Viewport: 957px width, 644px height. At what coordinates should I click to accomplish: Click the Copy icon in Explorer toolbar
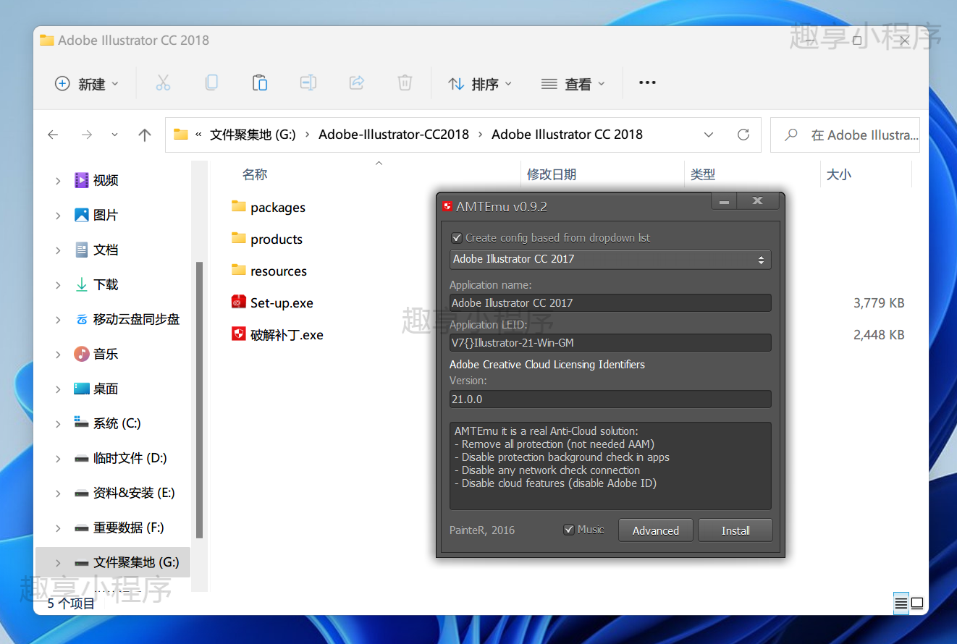point(211,83)
